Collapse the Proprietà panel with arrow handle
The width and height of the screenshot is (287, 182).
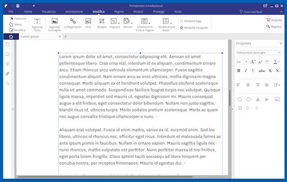232,109
